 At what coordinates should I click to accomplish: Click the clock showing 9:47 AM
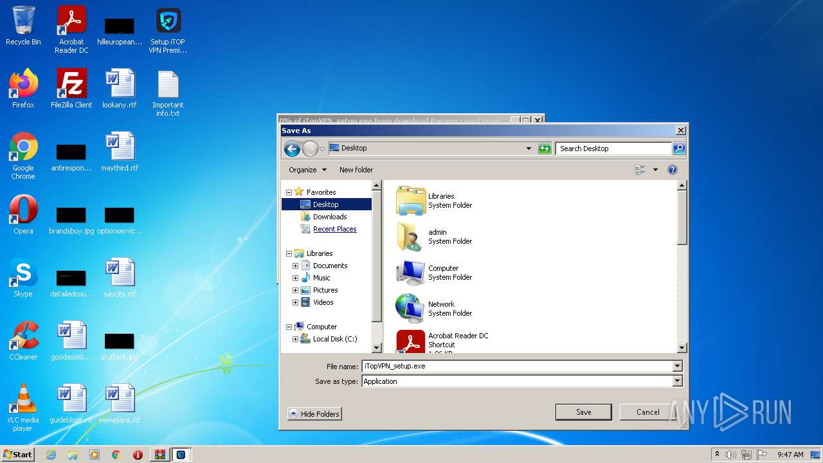coord(790,455)
